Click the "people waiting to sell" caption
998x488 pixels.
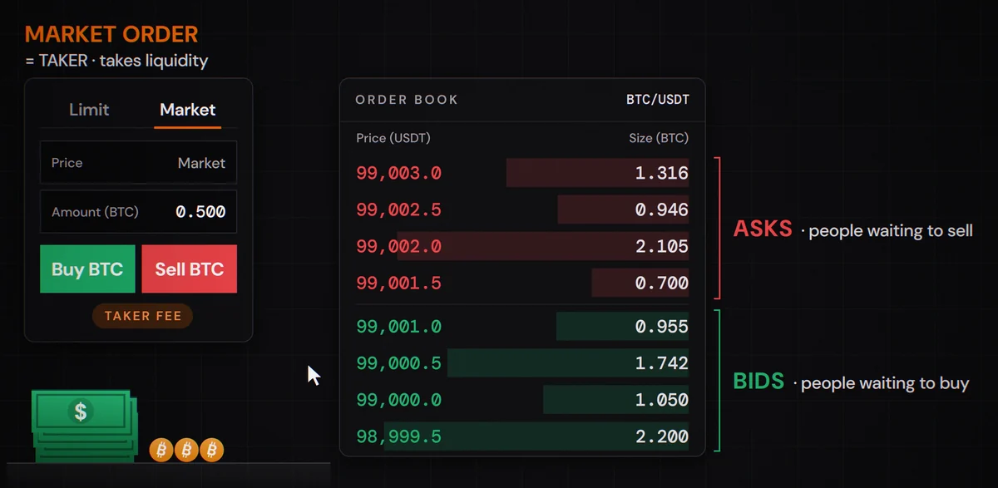pyautogui.click(x=890, y=231)
